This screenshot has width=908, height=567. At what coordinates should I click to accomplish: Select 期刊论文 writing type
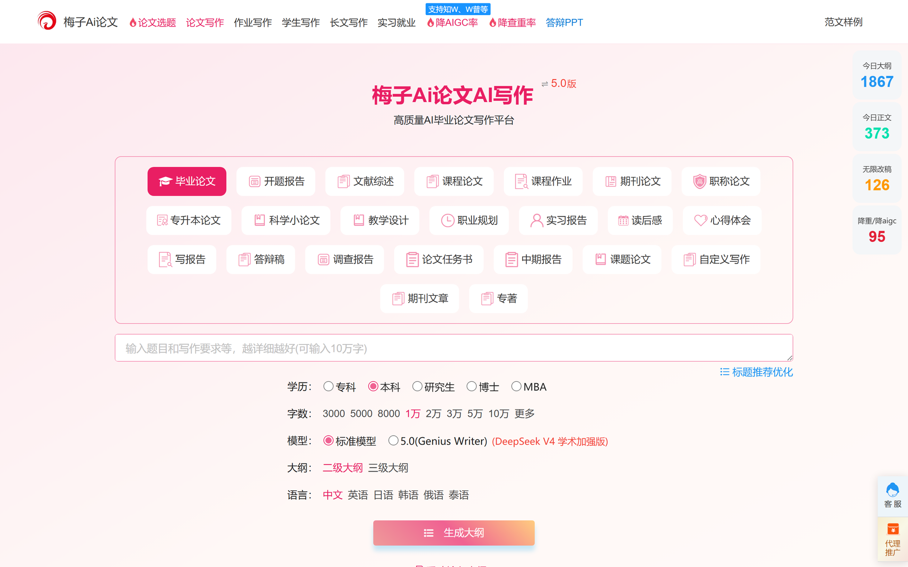click(632, 181)
